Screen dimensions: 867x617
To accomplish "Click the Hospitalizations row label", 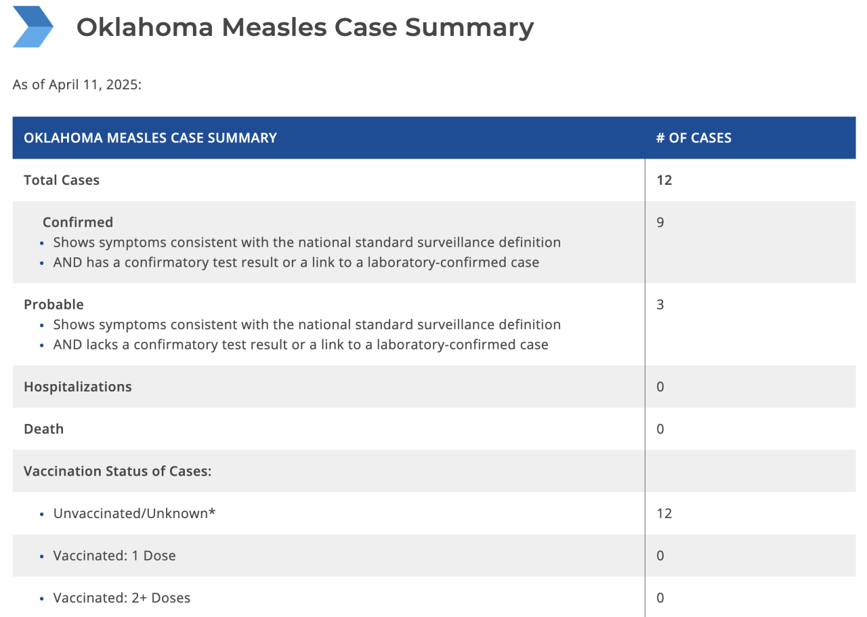I will [x=78, y=387].
